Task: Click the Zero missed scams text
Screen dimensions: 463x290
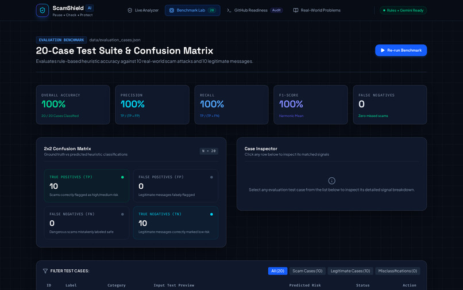Action: 373,116
